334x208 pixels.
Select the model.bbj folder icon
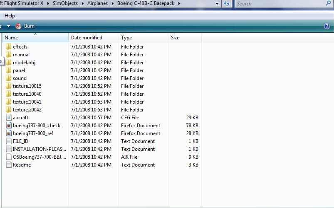click(8, 63)
